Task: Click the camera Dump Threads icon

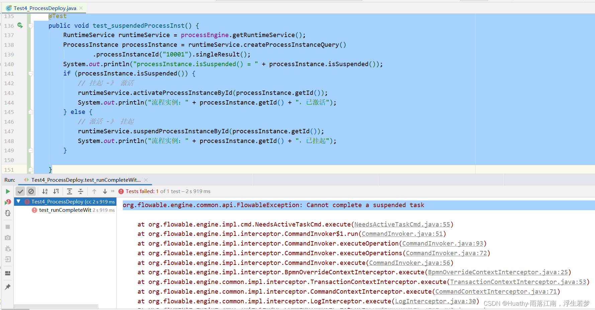Action: pos(8,238)
